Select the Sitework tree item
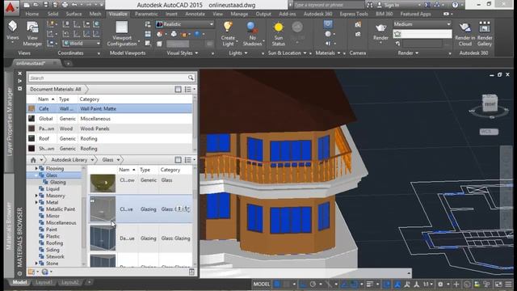The image size is (517, 291). coord(55,257)
